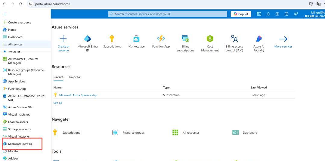
Task: Switch to the Favorite resources tab
Action: point(74,77)
